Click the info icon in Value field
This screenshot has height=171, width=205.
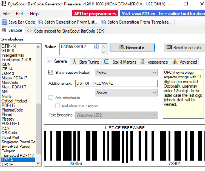pos(97,47)
